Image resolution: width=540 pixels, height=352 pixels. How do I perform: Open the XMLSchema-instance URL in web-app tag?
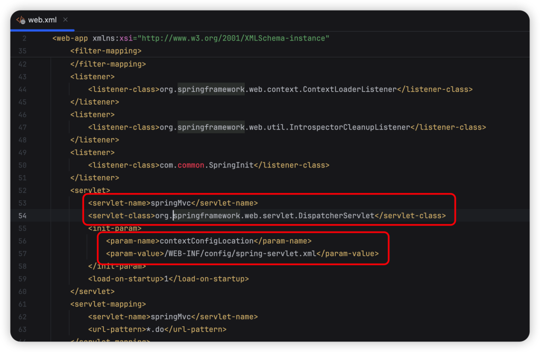coord(233,38)
